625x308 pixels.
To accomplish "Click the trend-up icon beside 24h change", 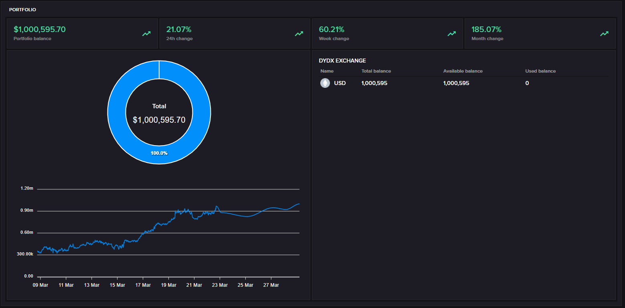I will click(x=299, y=34).
